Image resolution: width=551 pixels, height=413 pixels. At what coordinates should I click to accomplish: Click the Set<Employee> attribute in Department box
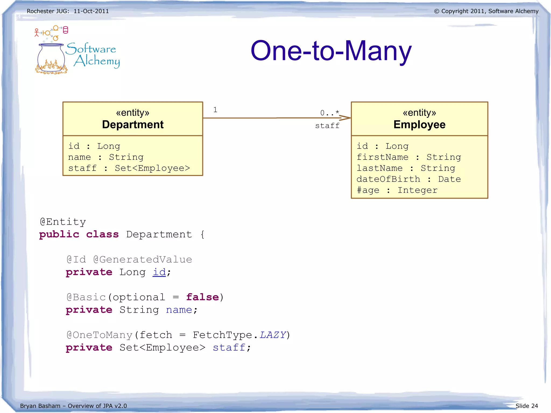[x=152, y=168]
